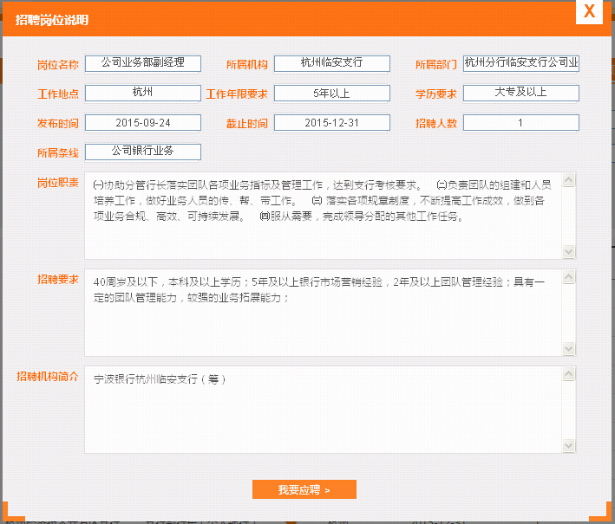Hit scroll down arrow in 招聘机构简介 box

coord(569,445)
